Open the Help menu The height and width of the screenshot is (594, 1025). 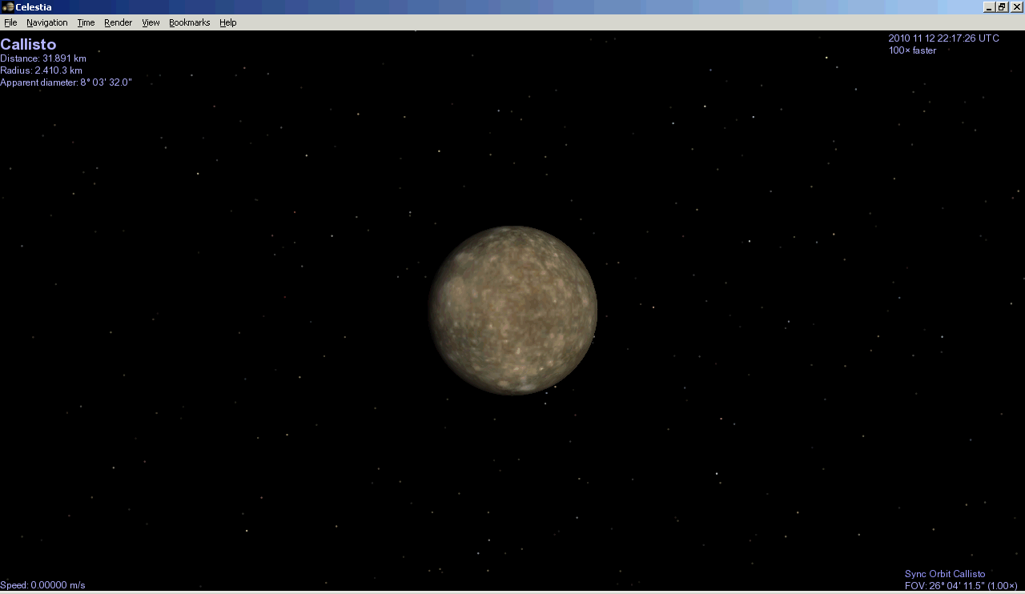228,22
